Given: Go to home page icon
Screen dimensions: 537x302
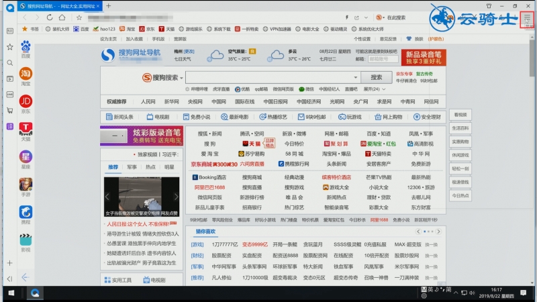Looking at the screenshot, I should point(62,17).
